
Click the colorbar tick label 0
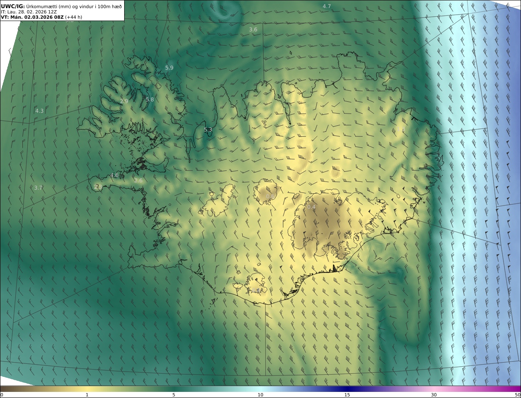(2, 395)
